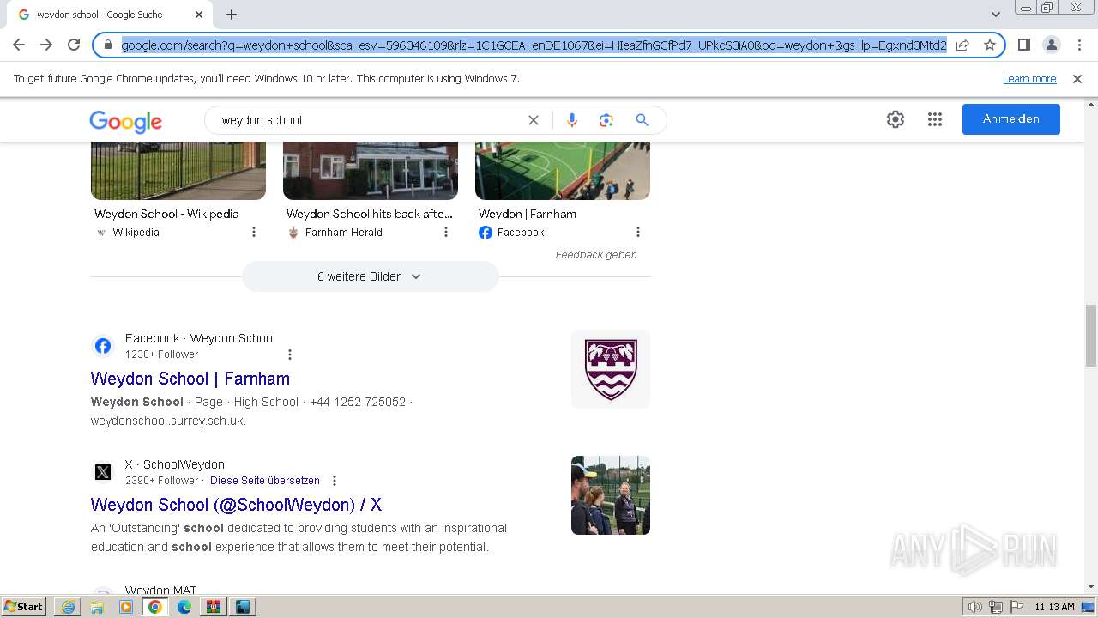Click X result favicon
Image resolution: width=1098 pixels, height=618 pixels.
click(x=103, y=472)
